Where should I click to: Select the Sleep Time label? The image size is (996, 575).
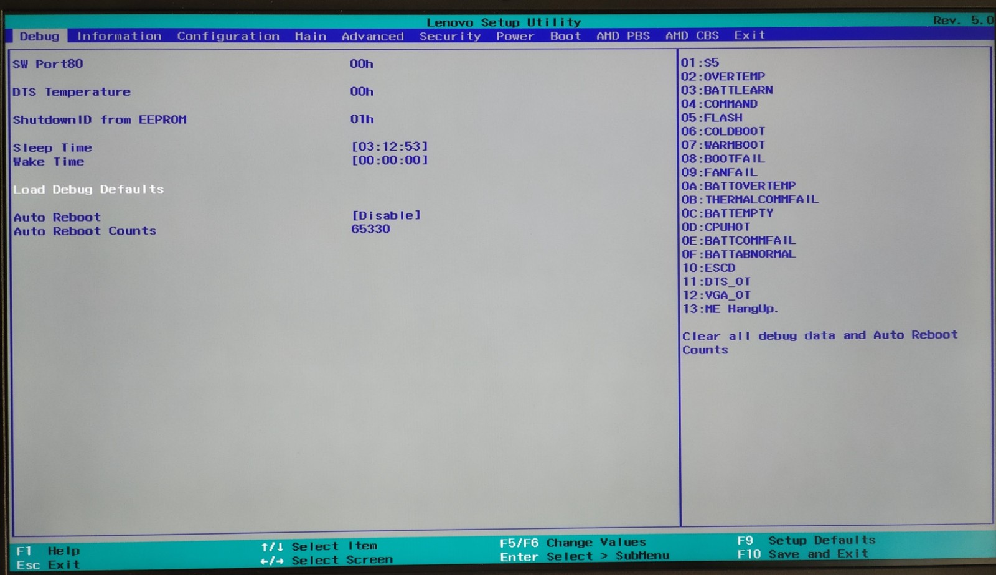coord(52,147)
